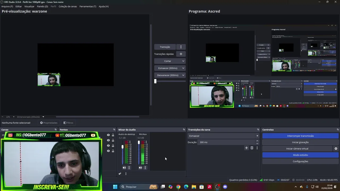Open Configurações
Viewport: 340px width, 191px height.
[x=300, y=161]
